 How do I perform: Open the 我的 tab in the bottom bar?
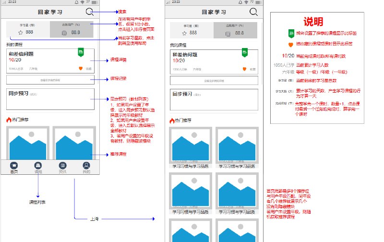coord(86,168)
